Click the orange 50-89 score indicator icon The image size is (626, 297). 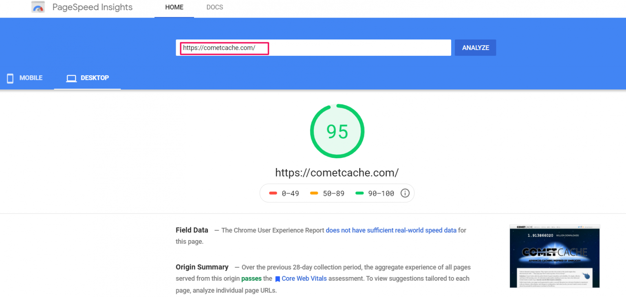coord(314,193)
